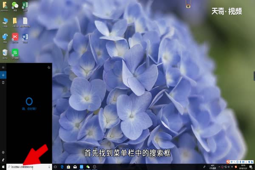This screenshot has width=255, height=170.
Task: Open the green WPS Spreadsheets desktop shortcut
Action: pyautogui.click(x=15, y=54)
